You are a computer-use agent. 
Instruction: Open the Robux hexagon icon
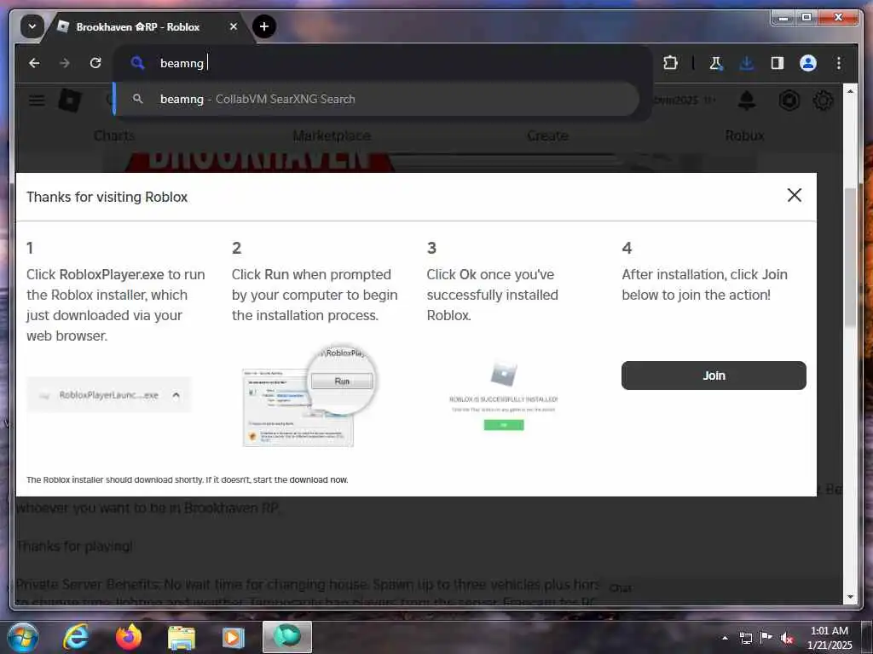pos(789,100)
